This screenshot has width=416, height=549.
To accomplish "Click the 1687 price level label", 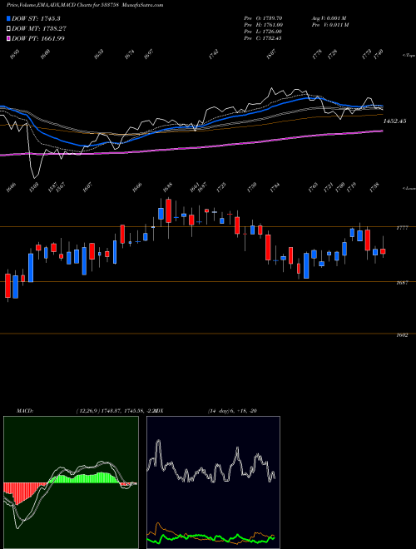I will 402,282.
